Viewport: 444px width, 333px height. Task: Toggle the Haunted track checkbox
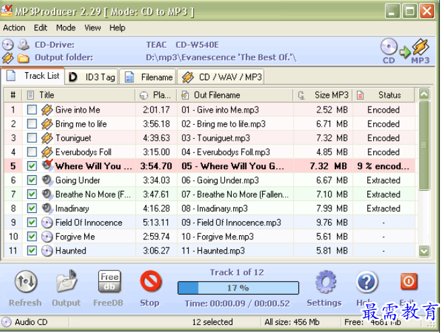(x=32, y=251)
